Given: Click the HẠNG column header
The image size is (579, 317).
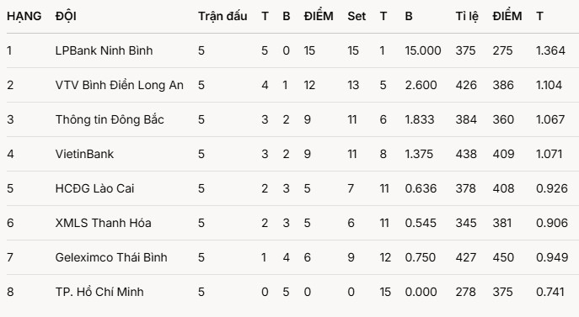Looking at the screenshot, I should (24, 16).
